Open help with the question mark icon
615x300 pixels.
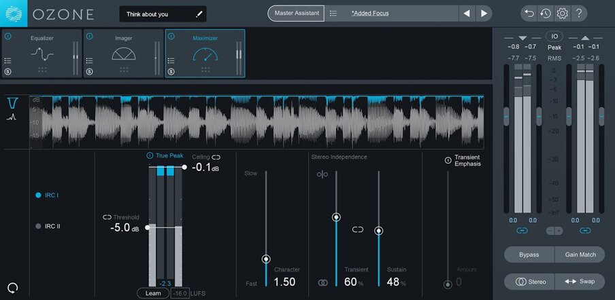(x=578, y=14)
